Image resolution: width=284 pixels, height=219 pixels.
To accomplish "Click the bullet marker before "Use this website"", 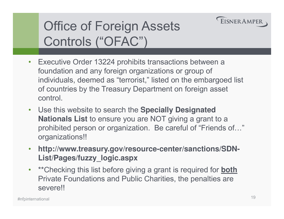I will point(30,110).
